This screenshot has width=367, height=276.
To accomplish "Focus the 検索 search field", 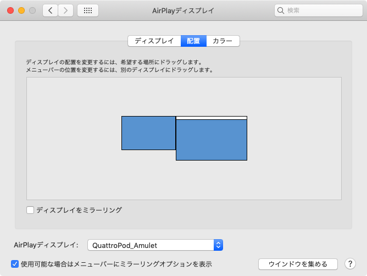I will point(319,10).
